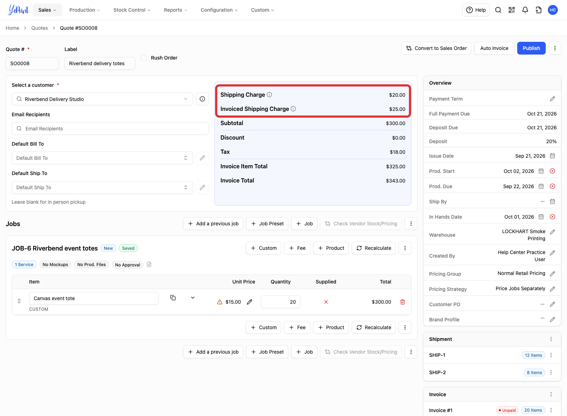Viewport: 567px width, 416px height.
Task: Click the HC user avatar
Action: tap(553, 10)
